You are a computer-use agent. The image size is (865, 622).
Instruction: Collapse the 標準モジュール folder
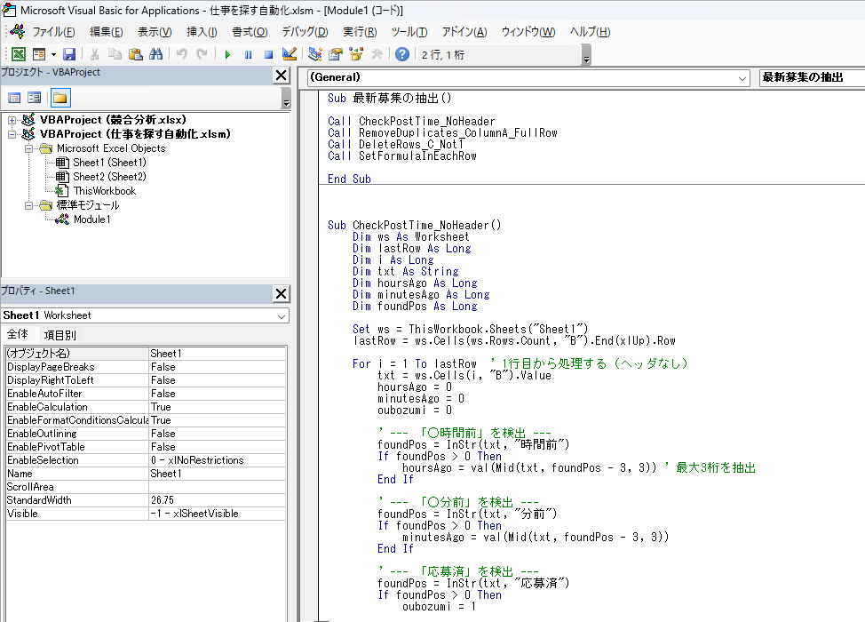[28, 205]
